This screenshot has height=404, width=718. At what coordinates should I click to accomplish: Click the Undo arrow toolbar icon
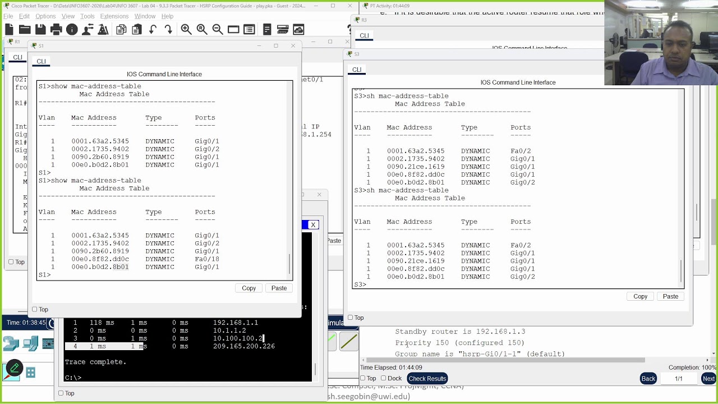[153, 30]
